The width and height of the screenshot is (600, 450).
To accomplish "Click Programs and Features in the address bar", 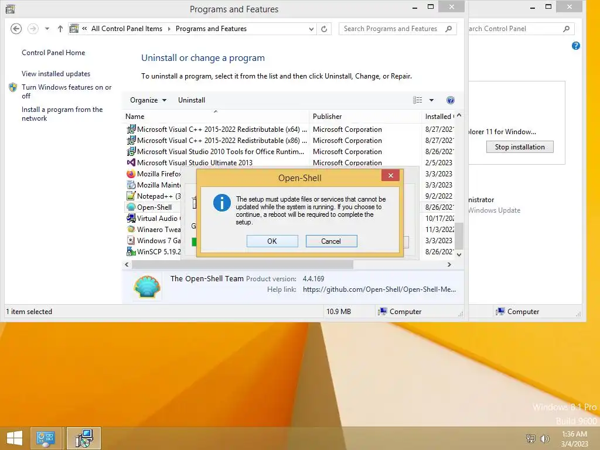I will tap(211, 29).
